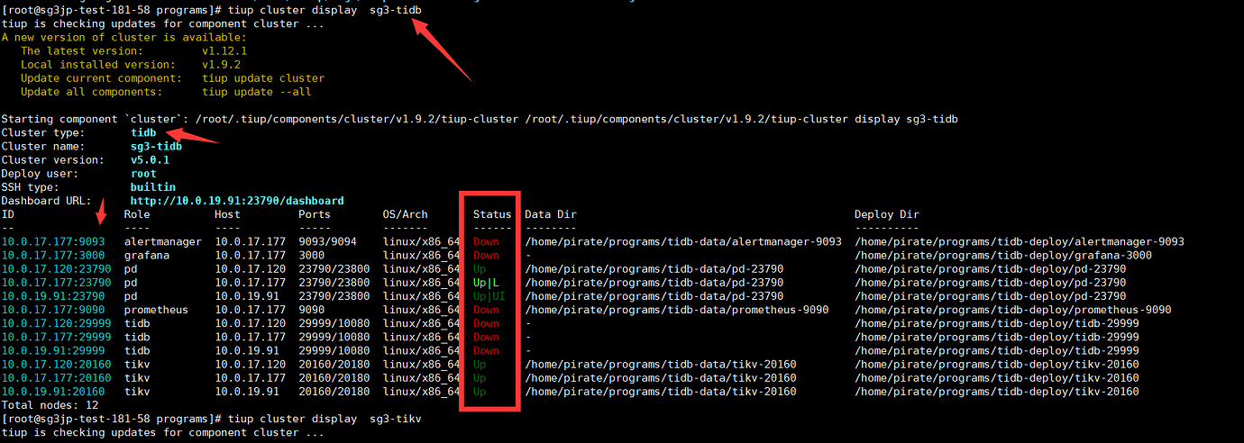Click 'A new version of cluster is available' message
Screen dimensions: 1244x443
click(124, 37)
